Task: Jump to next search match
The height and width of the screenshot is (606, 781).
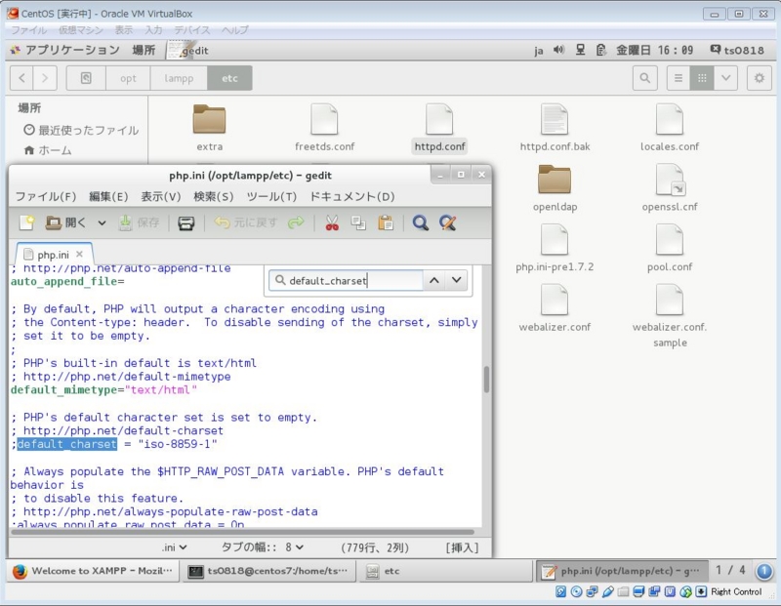Action: click(456, 280)
